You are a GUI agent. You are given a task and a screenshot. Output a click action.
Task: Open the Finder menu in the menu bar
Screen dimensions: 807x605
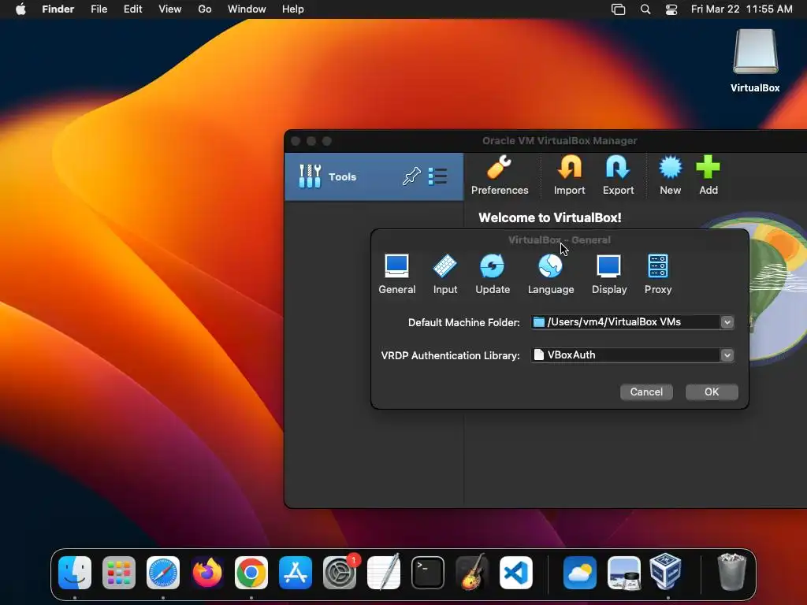[x=58, y=9]
